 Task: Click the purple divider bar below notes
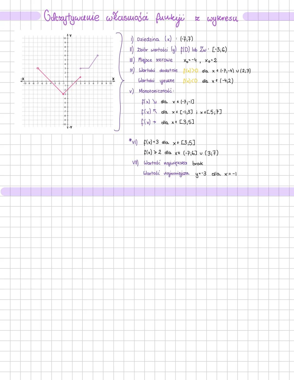point(147,191)
